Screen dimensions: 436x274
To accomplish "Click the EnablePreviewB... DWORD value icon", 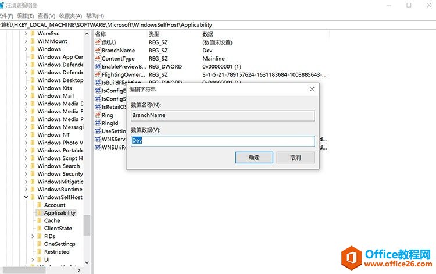I will pos(98,66).
